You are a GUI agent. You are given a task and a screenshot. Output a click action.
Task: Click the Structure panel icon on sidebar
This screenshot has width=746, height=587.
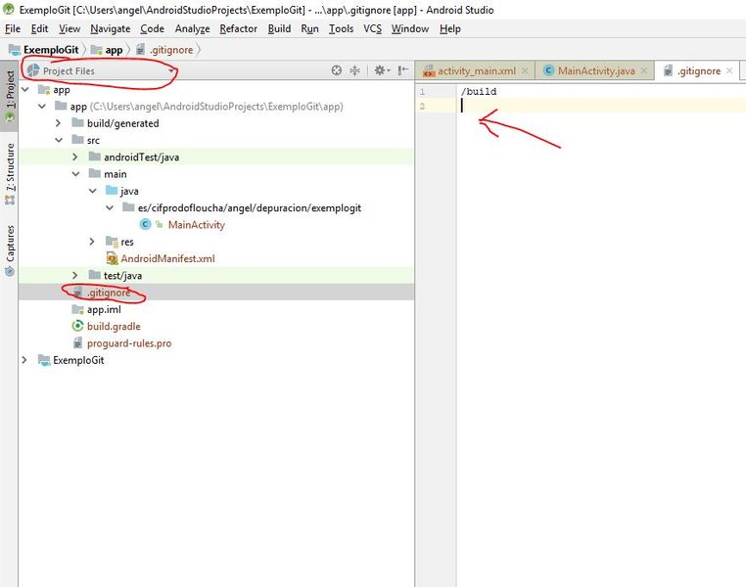coord(10,201)
